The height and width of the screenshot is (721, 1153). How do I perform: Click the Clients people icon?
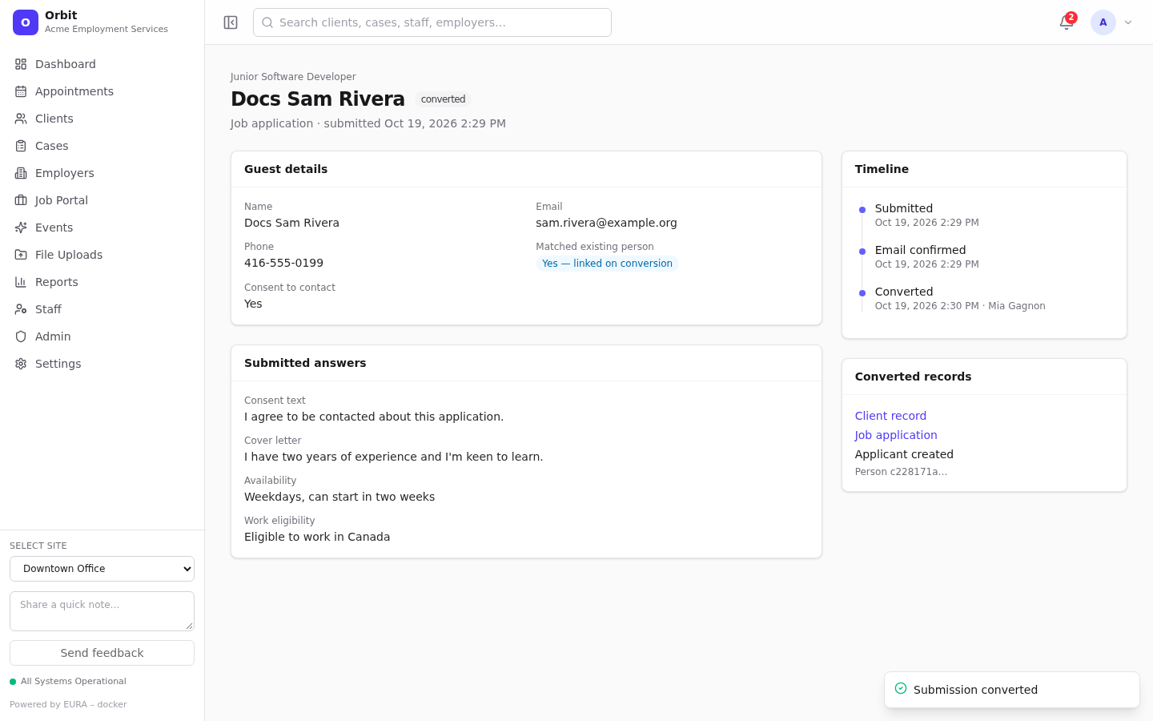(21, 119)
